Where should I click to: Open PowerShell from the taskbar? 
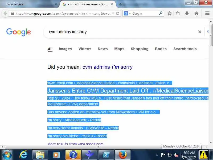click(x=106, y=155)
